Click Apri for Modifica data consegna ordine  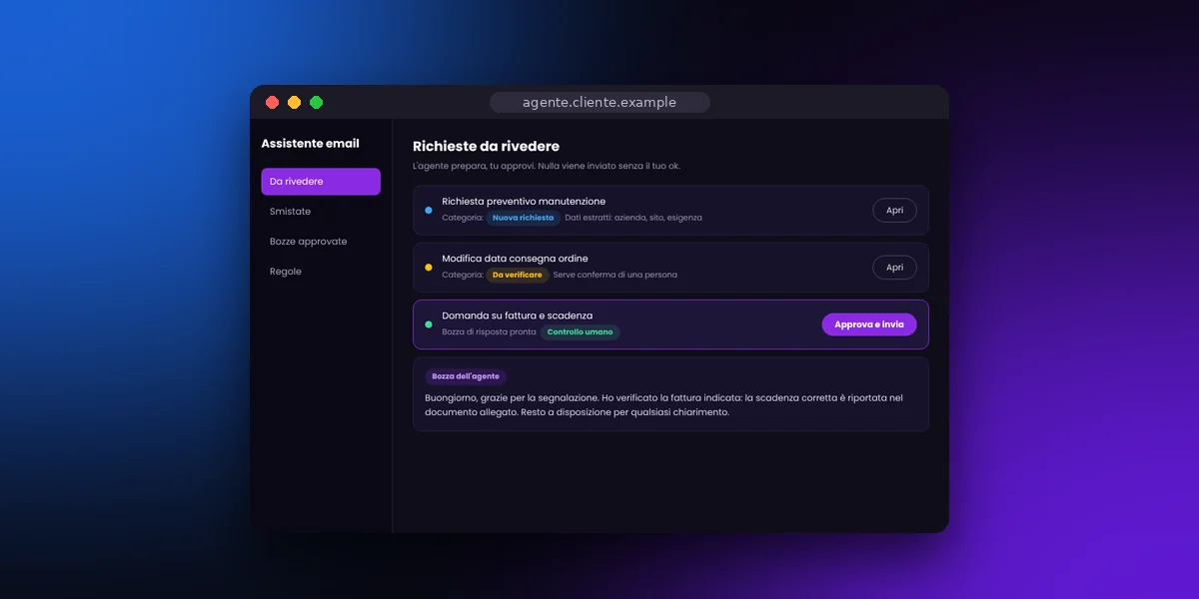pos(894,268)
